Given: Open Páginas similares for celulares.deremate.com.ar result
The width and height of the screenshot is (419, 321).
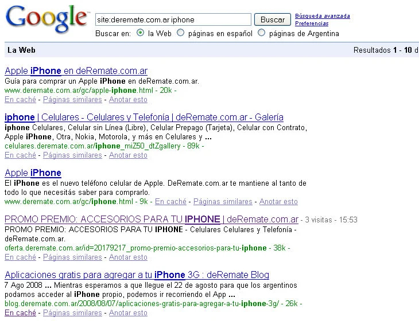Looking at the screenshot, I should (x=72, y=155).
